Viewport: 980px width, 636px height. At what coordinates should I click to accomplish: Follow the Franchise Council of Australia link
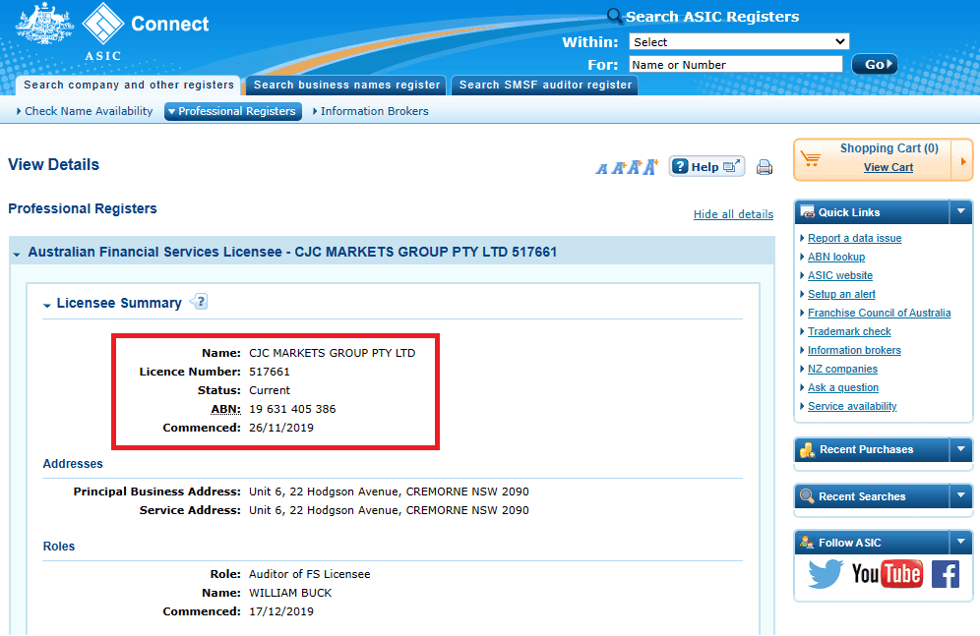point(879,313)
